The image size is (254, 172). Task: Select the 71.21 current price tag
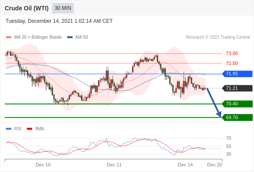coord(237,88)
